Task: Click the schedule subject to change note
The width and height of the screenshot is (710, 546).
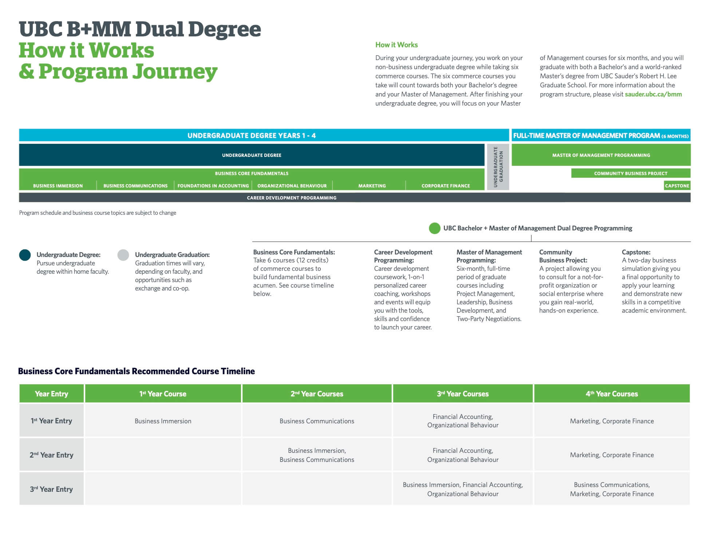Action: click(98, 213)
